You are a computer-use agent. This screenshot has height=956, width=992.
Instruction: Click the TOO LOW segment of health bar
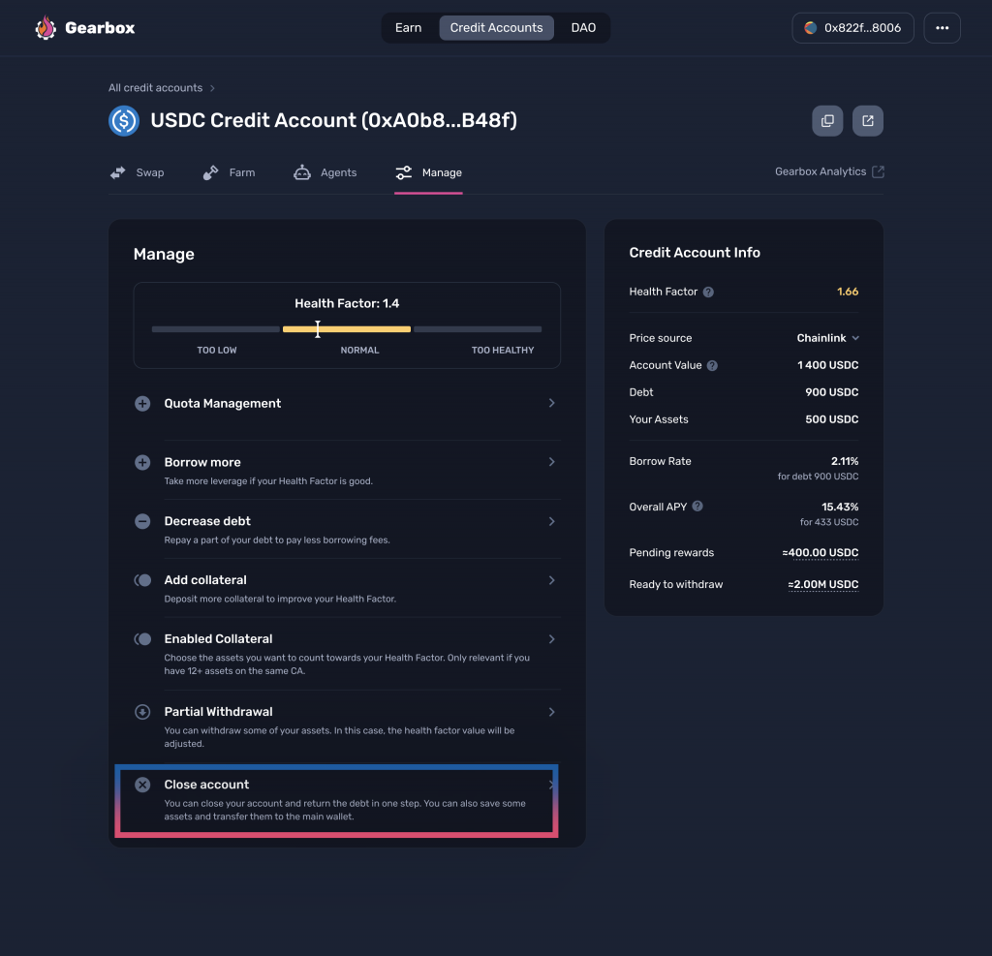click(x=216, y=329)
